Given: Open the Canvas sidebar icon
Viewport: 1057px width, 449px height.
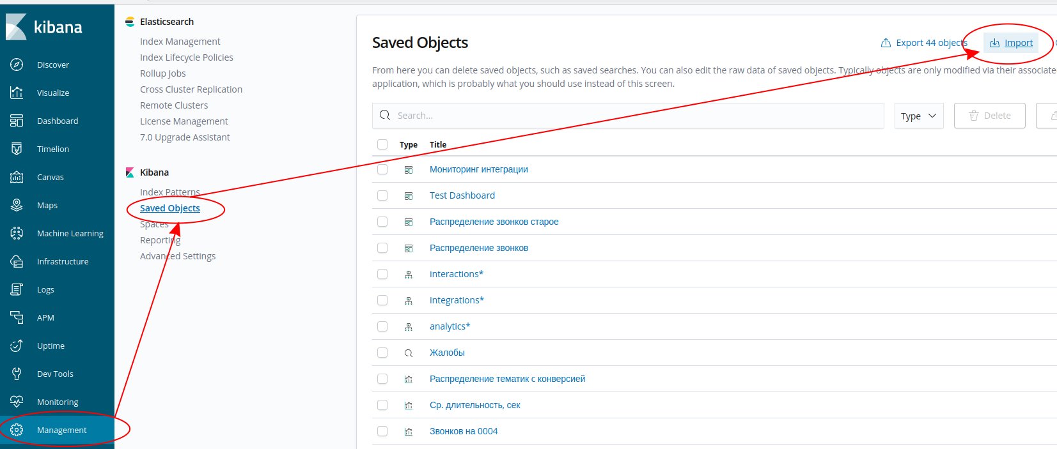Looking at the screenshot, I should [17, 177].
